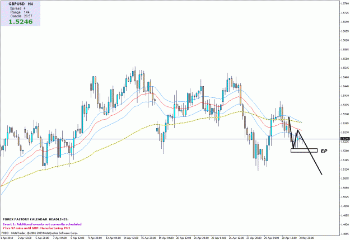Click the '29 Apr 04:00' time axis label

(272, 238)
